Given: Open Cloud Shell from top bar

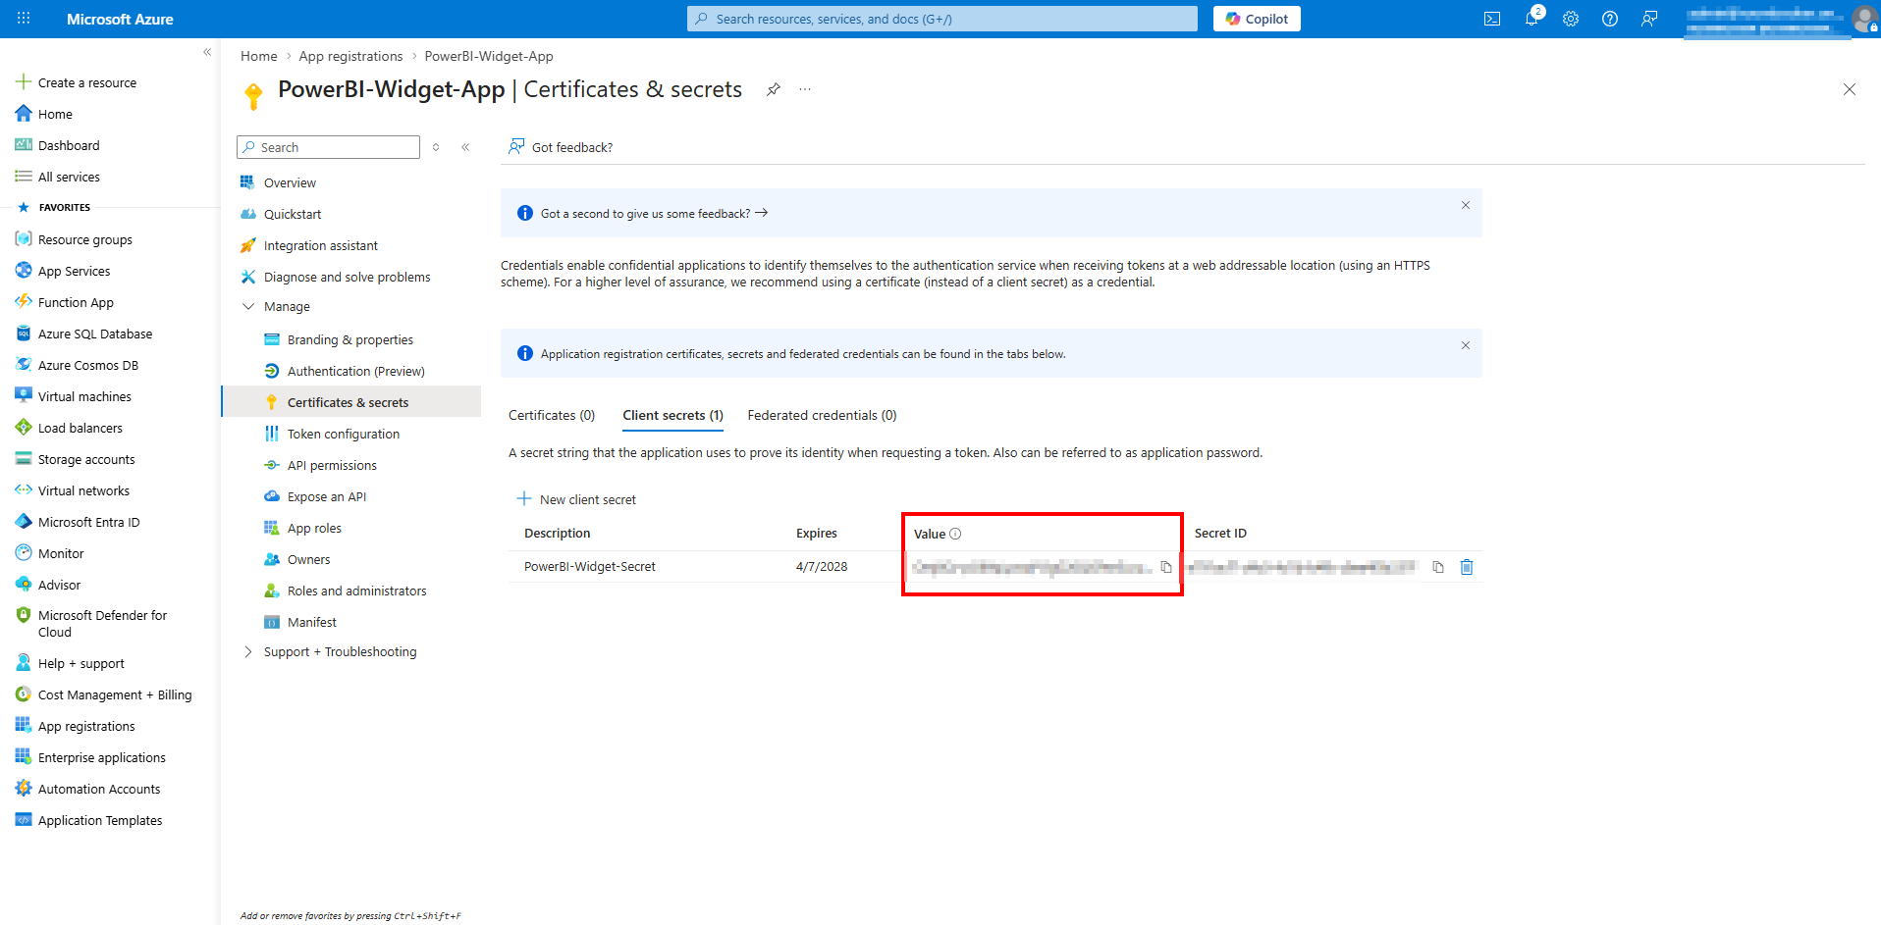Looking at the screenshot, I should pyautogui.click(x=1492, y=19).
